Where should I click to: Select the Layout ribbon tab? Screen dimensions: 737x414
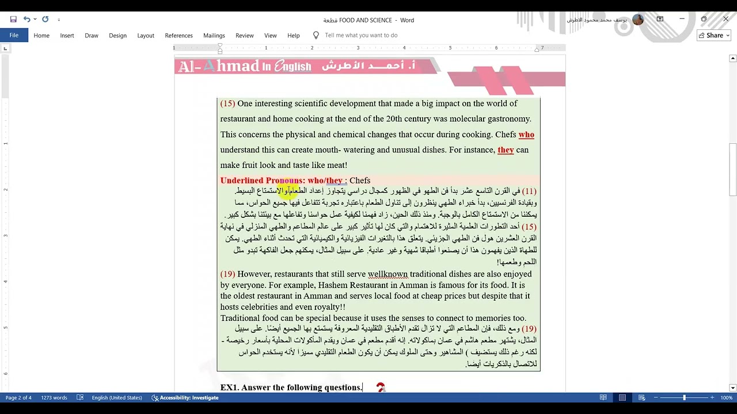pos(146,35)
